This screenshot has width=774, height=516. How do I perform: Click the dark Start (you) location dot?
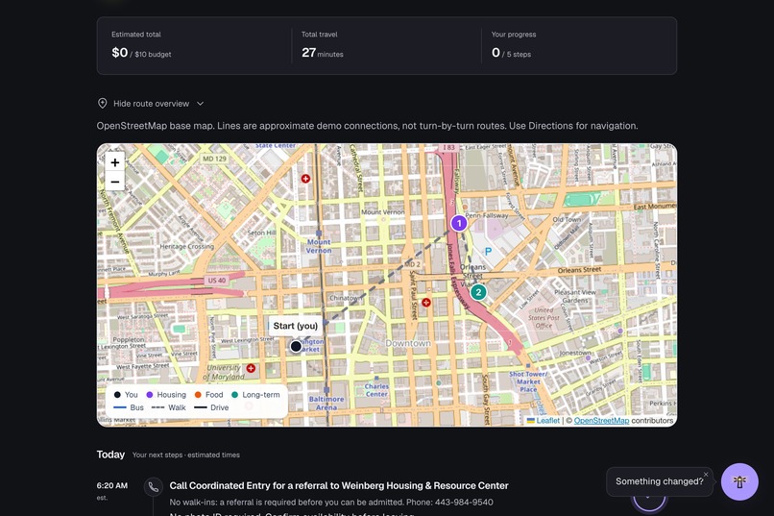pyautogui.click(x=296, y=347)
